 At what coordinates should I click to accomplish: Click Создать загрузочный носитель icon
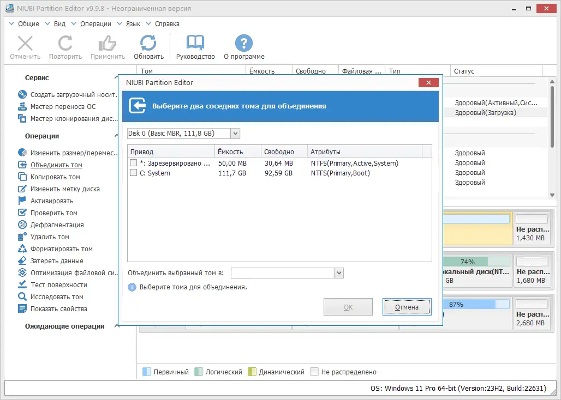click(22, 94)
